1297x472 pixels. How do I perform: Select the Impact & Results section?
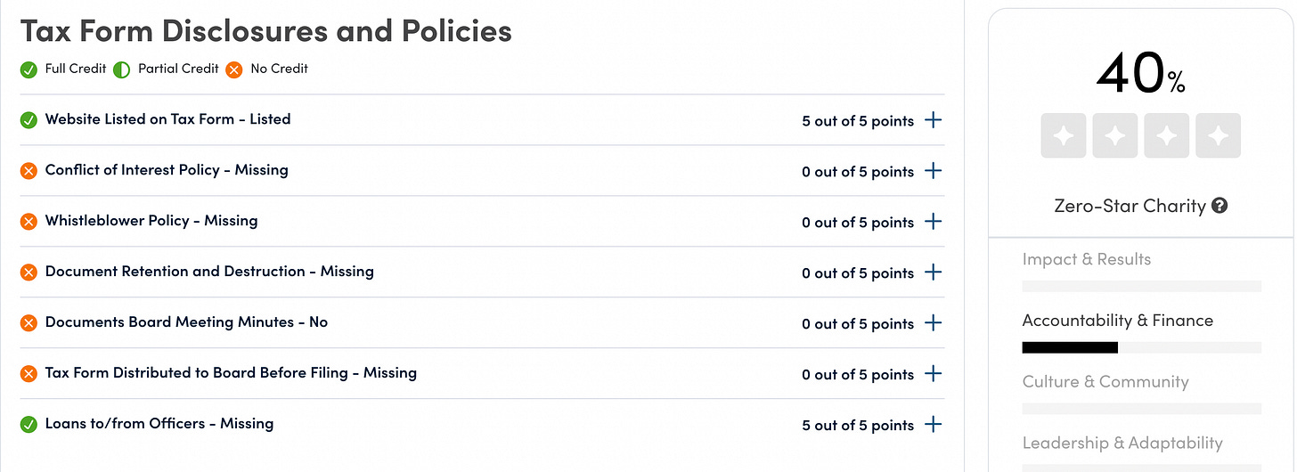1087,259
